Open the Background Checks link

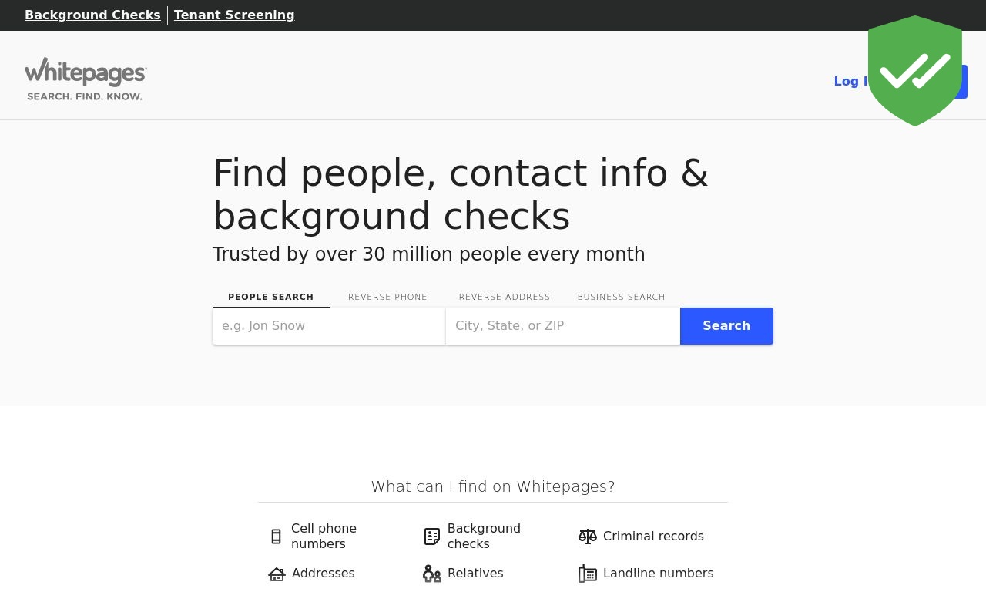[x=92, y=15]
